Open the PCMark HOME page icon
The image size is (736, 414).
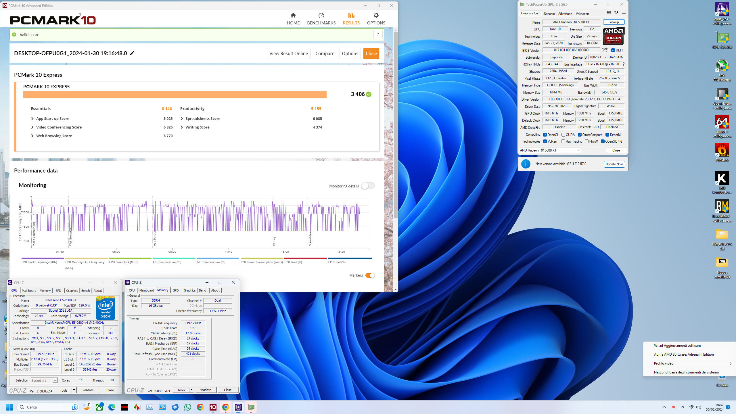tap(293, 15)
